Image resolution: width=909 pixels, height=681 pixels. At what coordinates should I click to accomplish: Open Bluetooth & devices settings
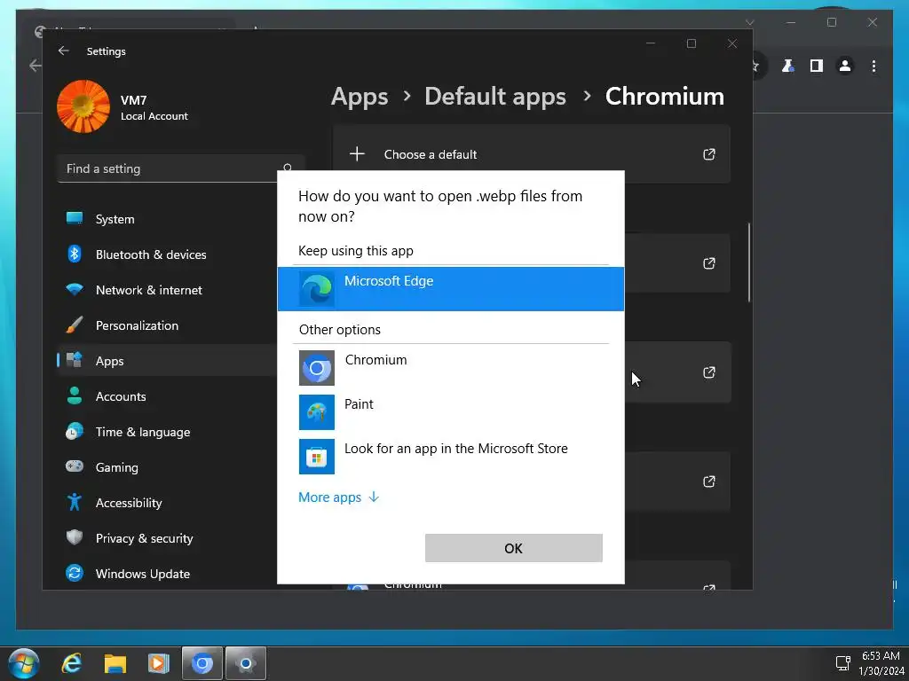tap(167, 254)
